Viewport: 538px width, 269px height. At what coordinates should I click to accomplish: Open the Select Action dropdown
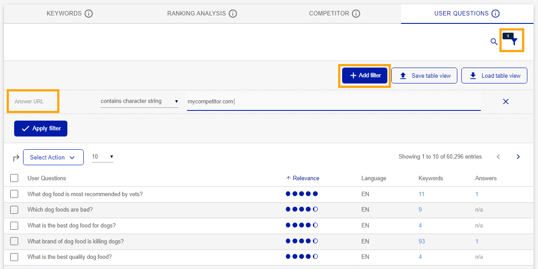click(x=53, y=157)
